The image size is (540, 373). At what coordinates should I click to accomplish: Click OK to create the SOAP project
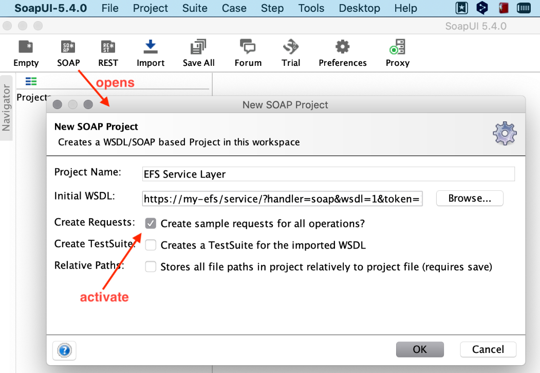[420, 349]
